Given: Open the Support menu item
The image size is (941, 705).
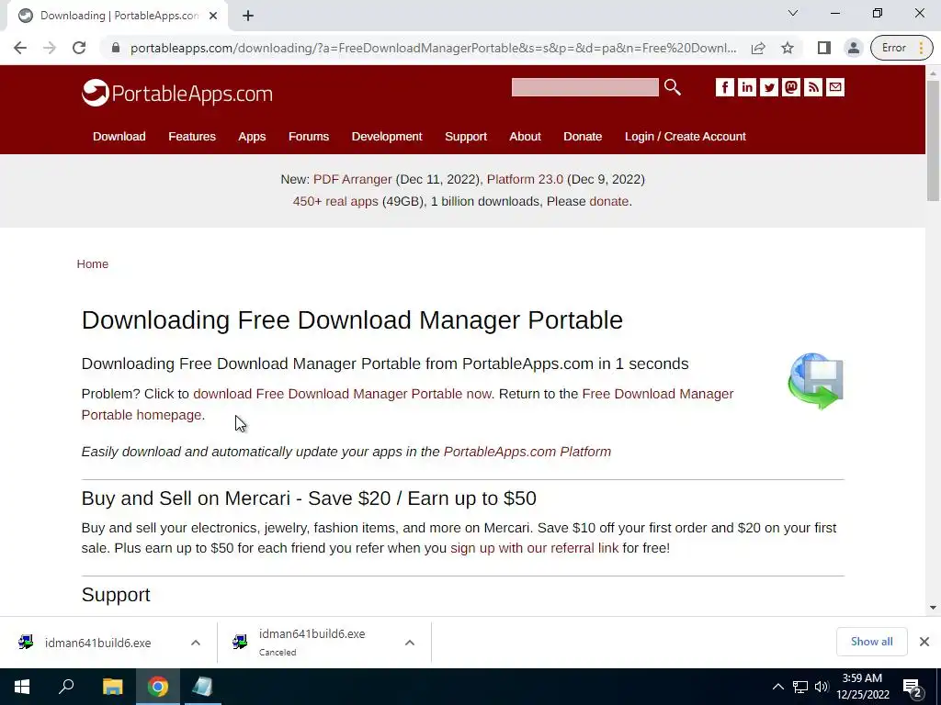Looking at the screenshot, I should click(x=466, y=137).
